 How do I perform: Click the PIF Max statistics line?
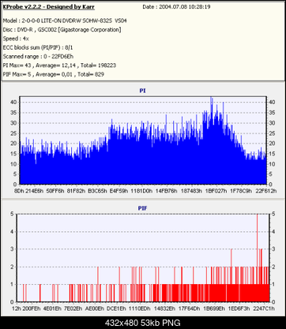54,74
